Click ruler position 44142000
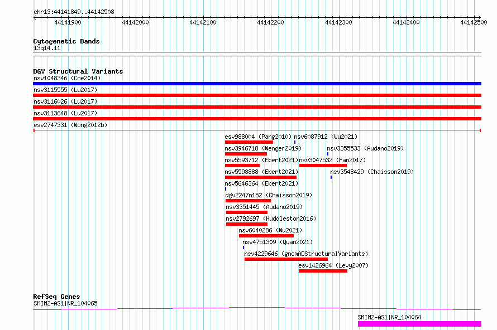 pyautogui.click(x=135, y=22)
